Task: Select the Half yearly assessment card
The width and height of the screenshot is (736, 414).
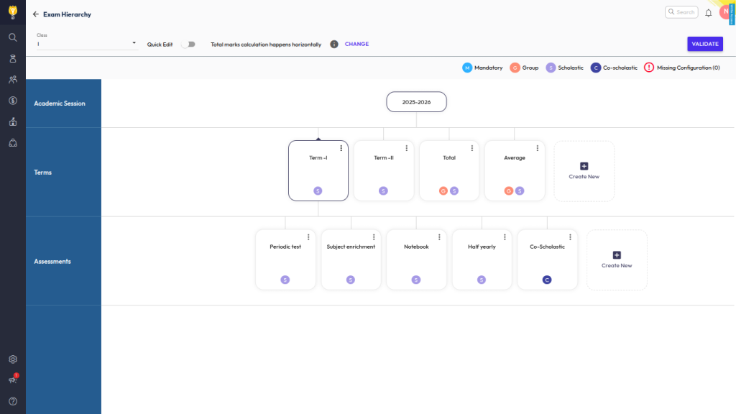Action: click(x=482, y=259)
